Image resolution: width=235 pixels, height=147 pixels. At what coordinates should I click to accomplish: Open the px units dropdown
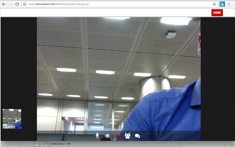(x=37, y=144)
